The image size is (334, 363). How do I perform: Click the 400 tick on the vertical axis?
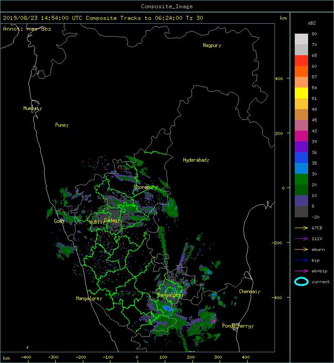pyautogui.click(x=279, y=79)
